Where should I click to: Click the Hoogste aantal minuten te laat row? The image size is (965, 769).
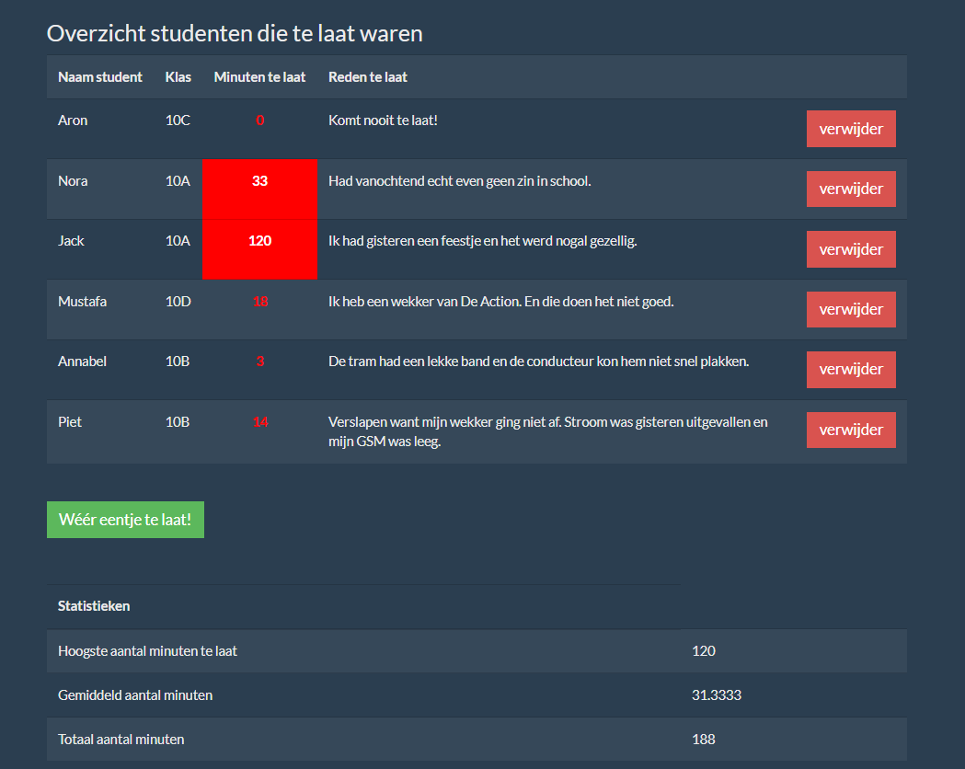coord(147,651)
